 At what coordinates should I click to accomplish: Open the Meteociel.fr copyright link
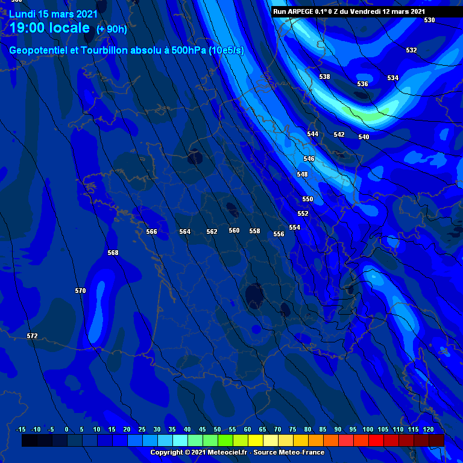click(237, 452)
